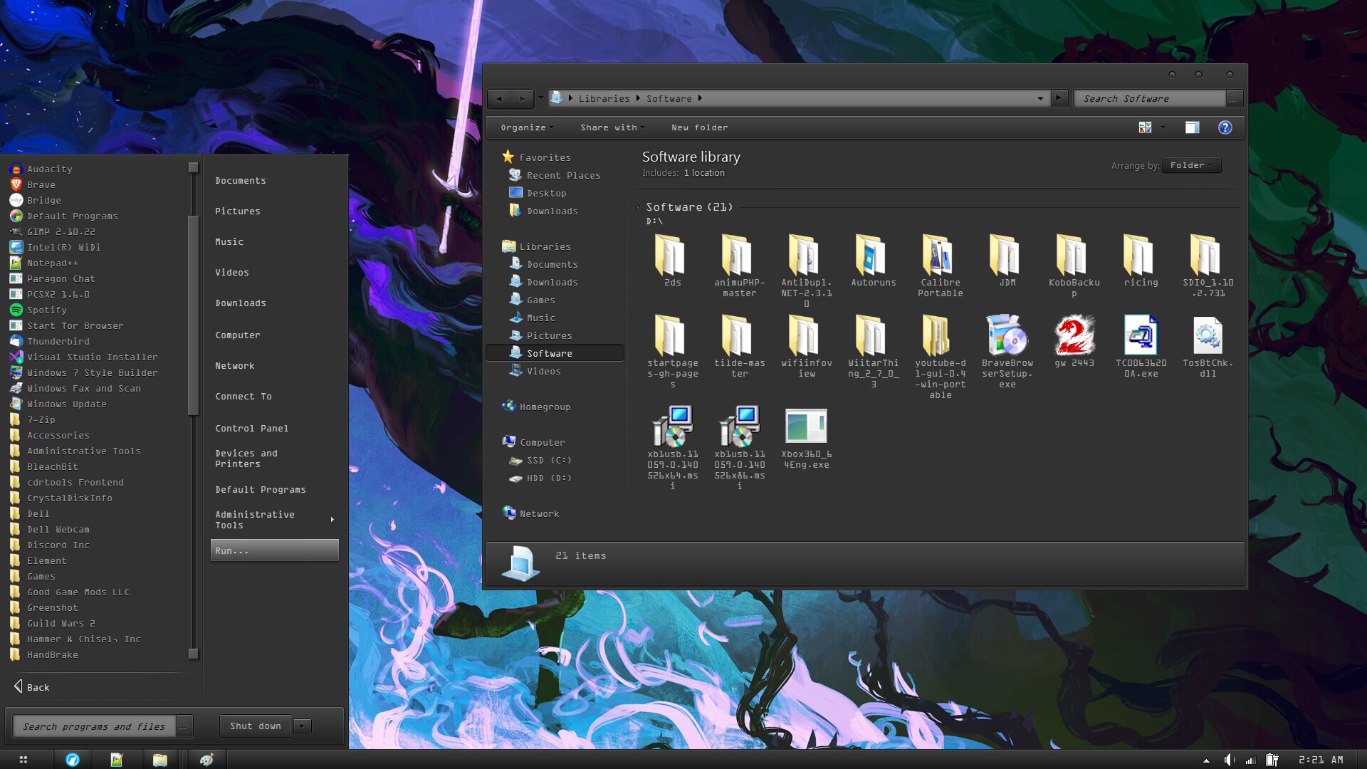Click Libraries in the address bar

[x=604, y=98]
